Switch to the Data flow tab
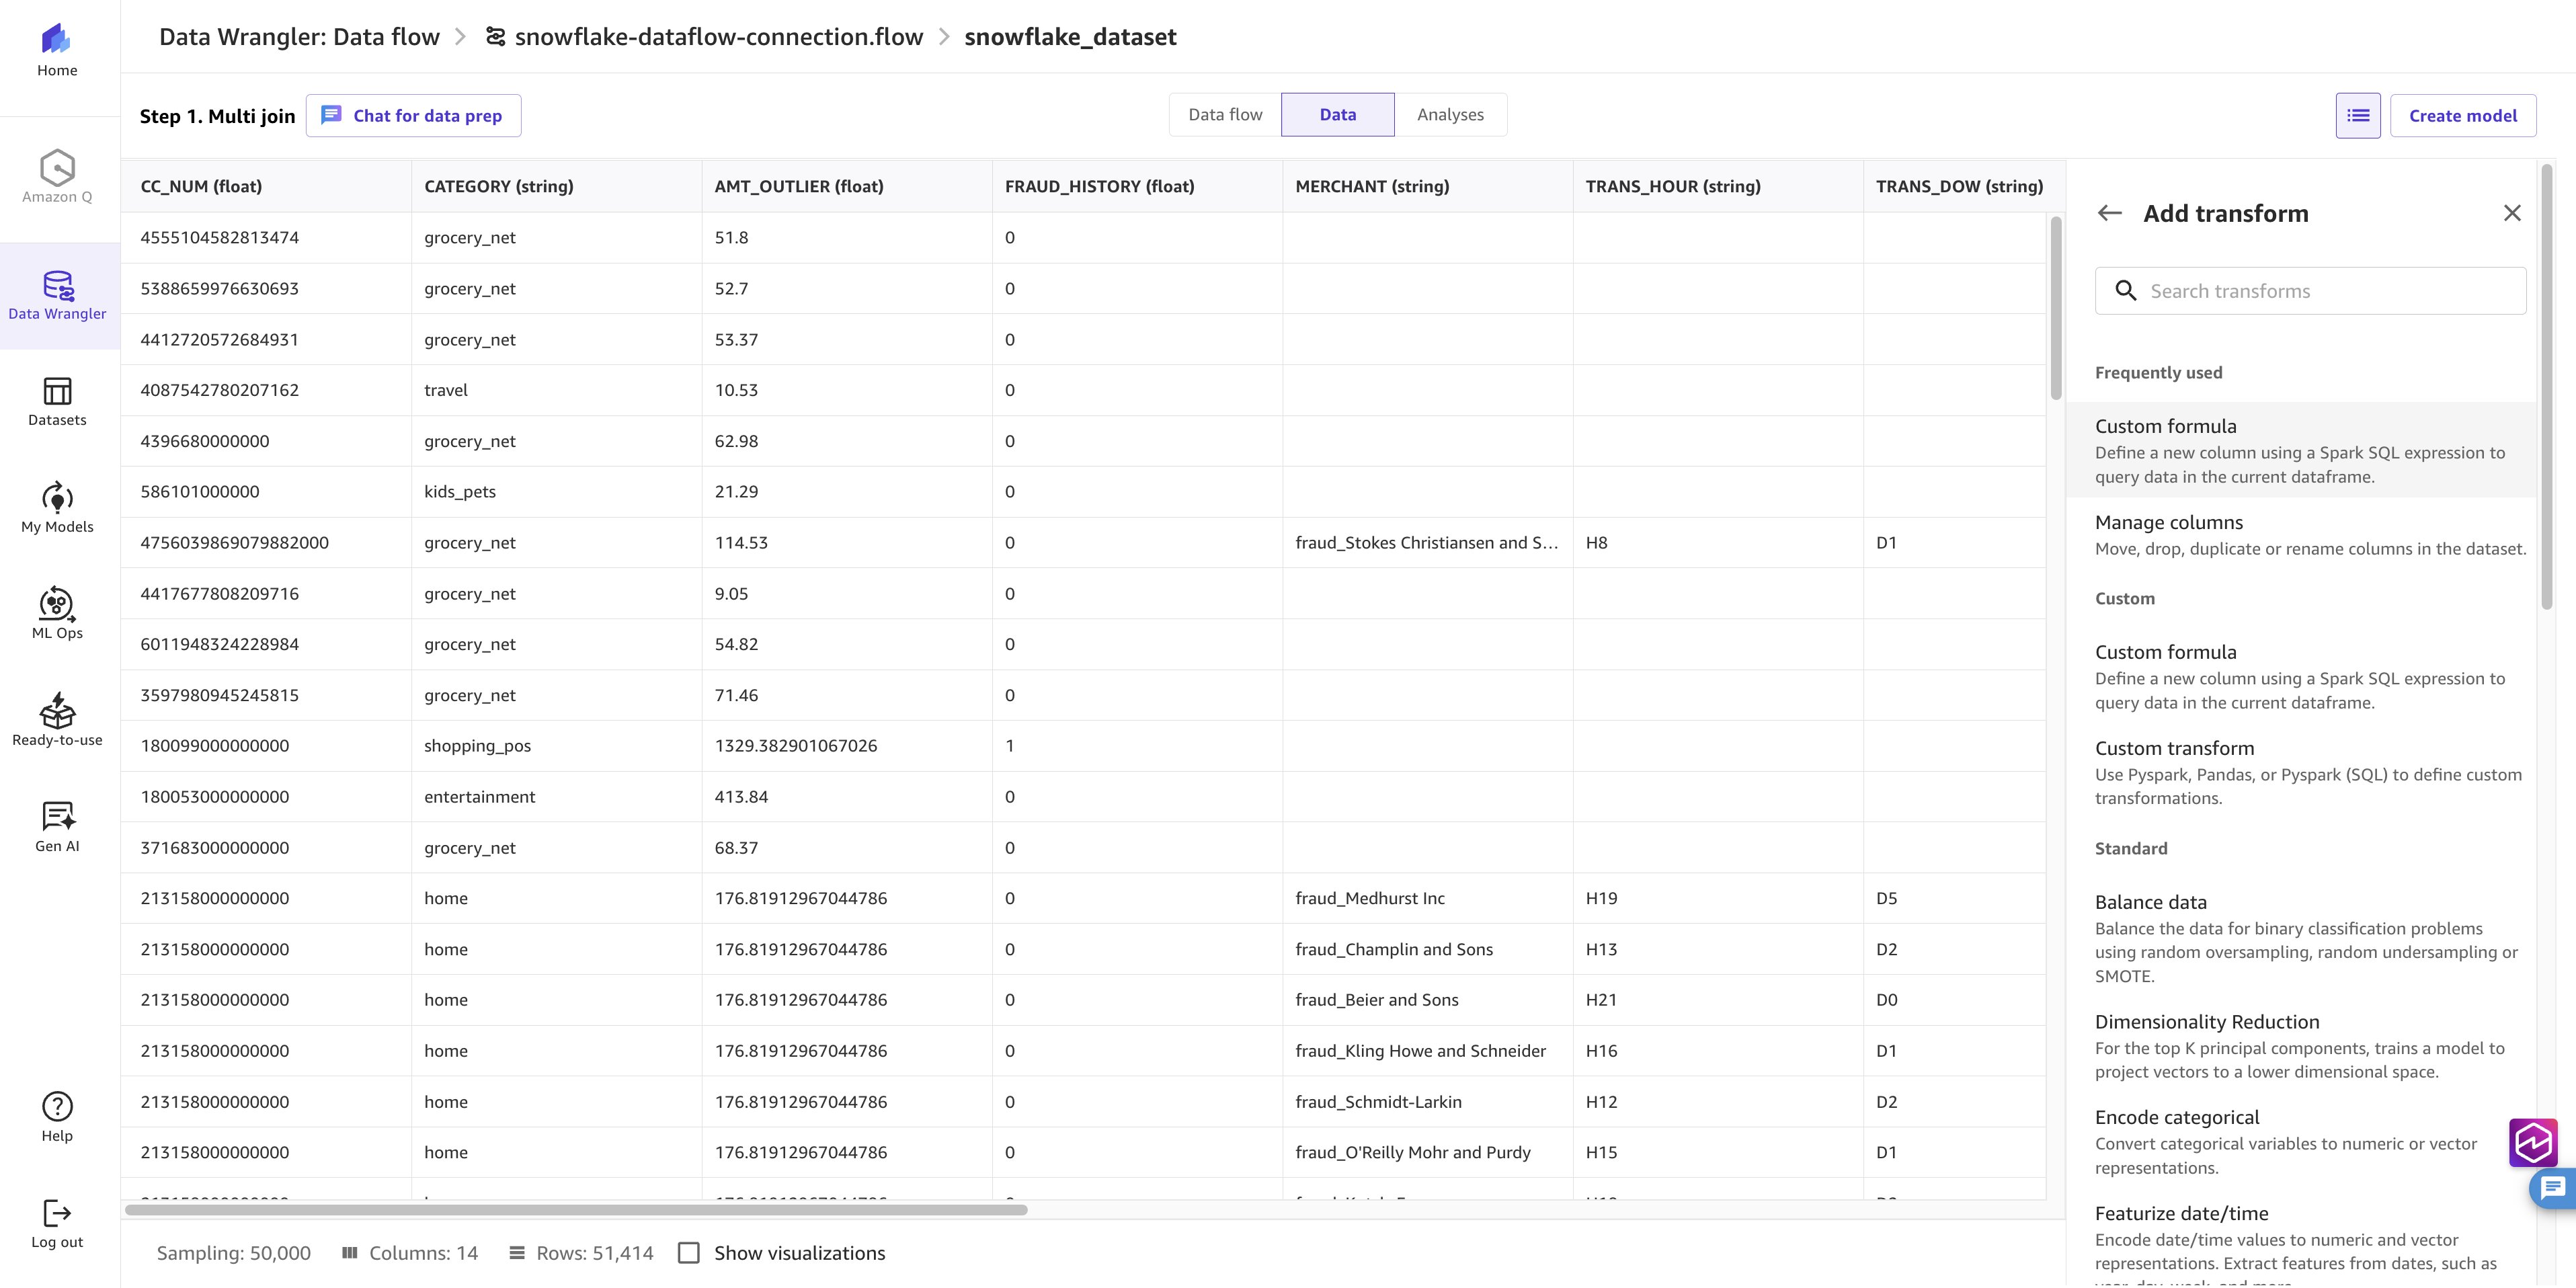 (1225, 115)
